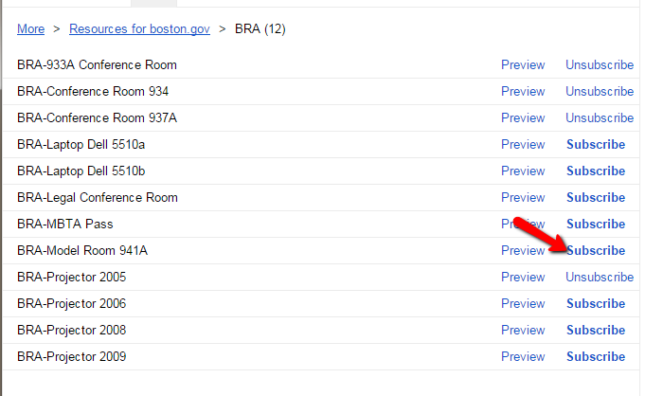Preview BRA-Projector 2008 calendar
The width and height of the screenshot is (645, 396).
(x=523, y=331)
